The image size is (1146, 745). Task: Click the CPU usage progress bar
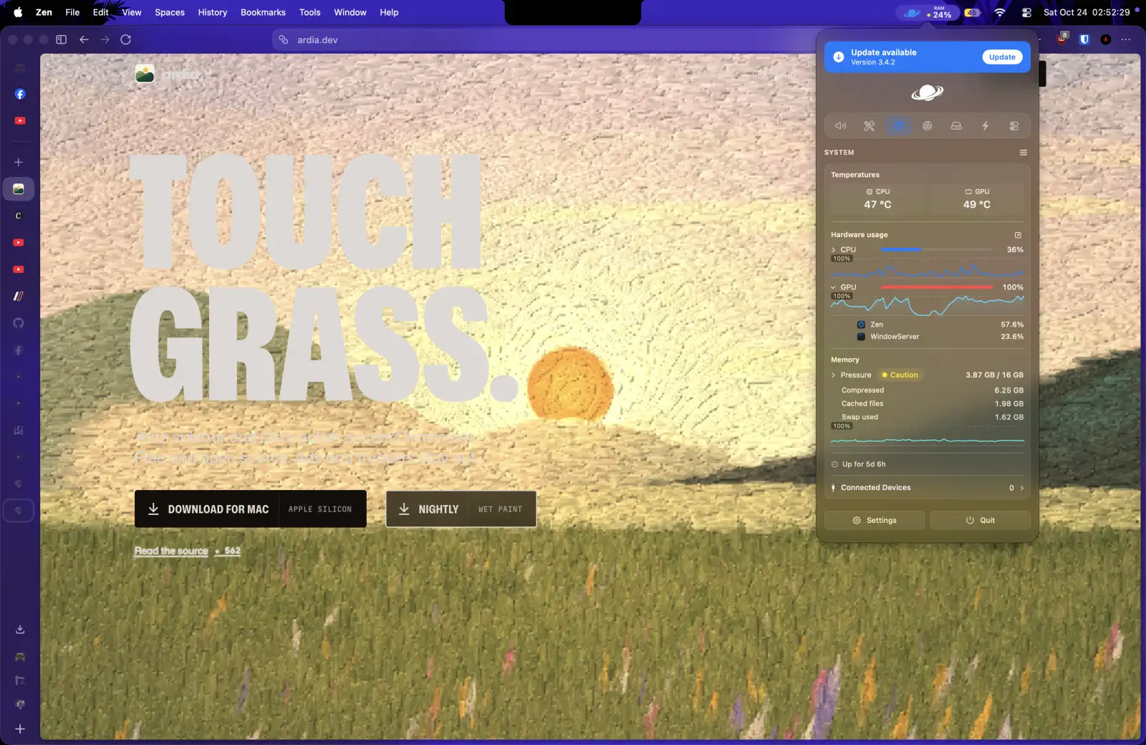pyautogui.click(x=937, y=250)
